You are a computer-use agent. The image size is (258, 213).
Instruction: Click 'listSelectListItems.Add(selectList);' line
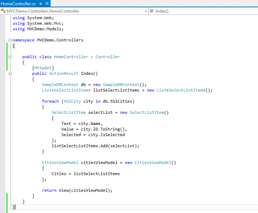pyautogui.click(x=95, y=146)
